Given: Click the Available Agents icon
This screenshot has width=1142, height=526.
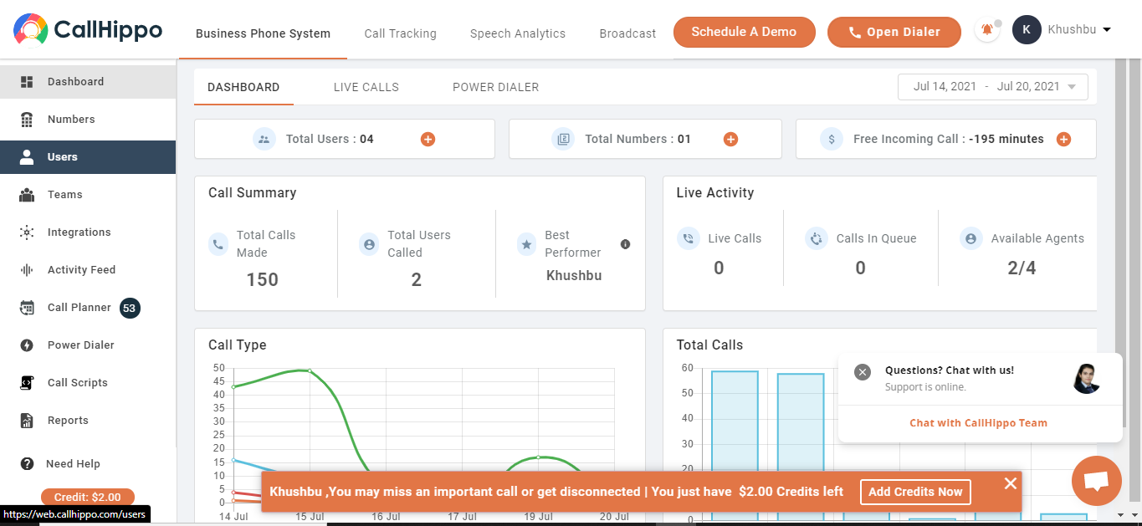Looking at the screenshot, I should coord(970,238).
